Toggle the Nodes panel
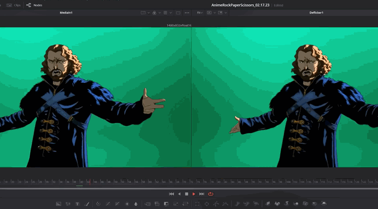This screenshot has height=209, width=378. pos(34,5)
